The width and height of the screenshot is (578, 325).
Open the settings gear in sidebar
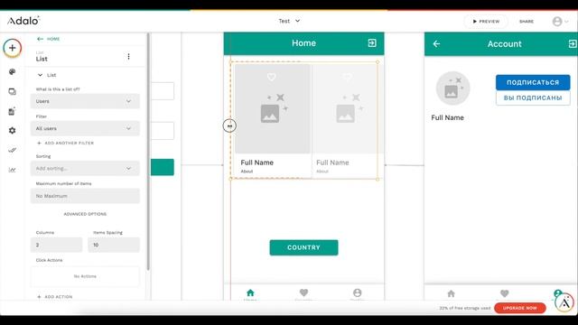(12, 130)
